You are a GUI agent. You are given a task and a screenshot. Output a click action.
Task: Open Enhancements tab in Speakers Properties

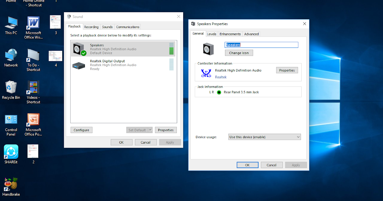(x=230, y=34)
